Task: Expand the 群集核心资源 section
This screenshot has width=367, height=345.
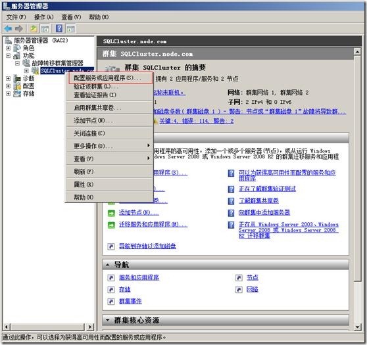Action: 107,320
